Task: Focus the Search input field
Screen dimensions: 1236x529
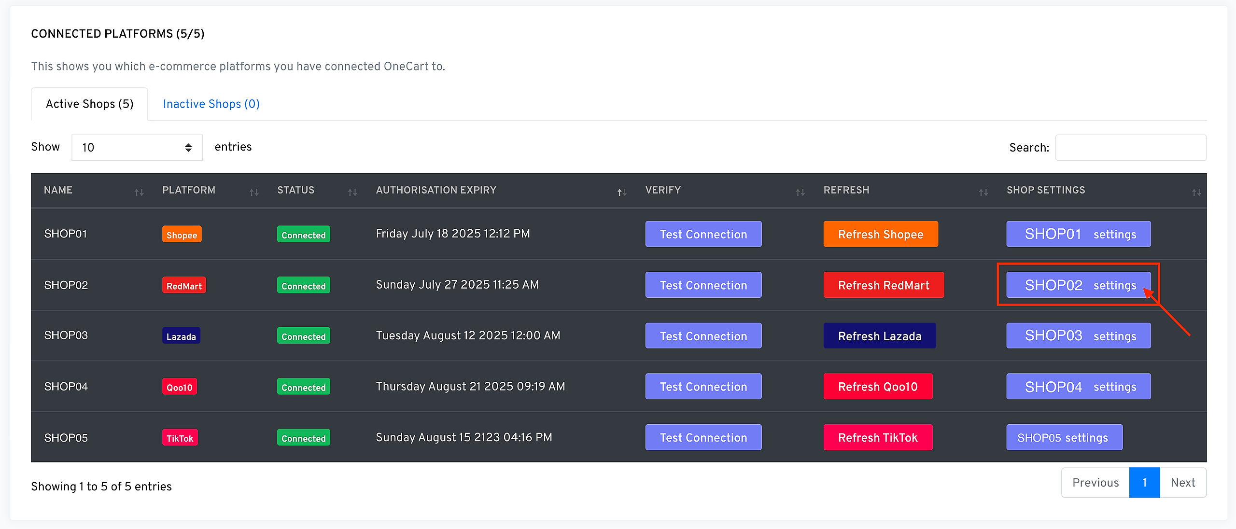Action: [1130, 147]
